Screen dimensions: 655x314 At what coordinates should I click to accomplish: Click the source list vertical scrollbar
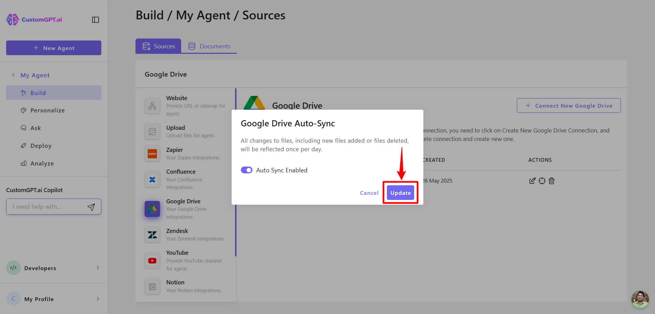(236, 172)
